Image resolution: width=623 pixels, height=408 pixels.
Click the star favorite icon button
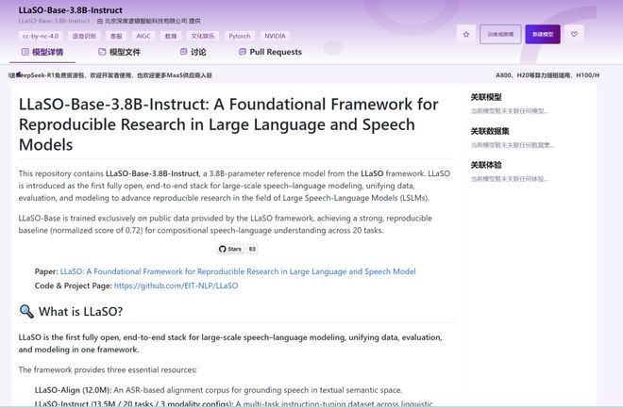(465, 34)
